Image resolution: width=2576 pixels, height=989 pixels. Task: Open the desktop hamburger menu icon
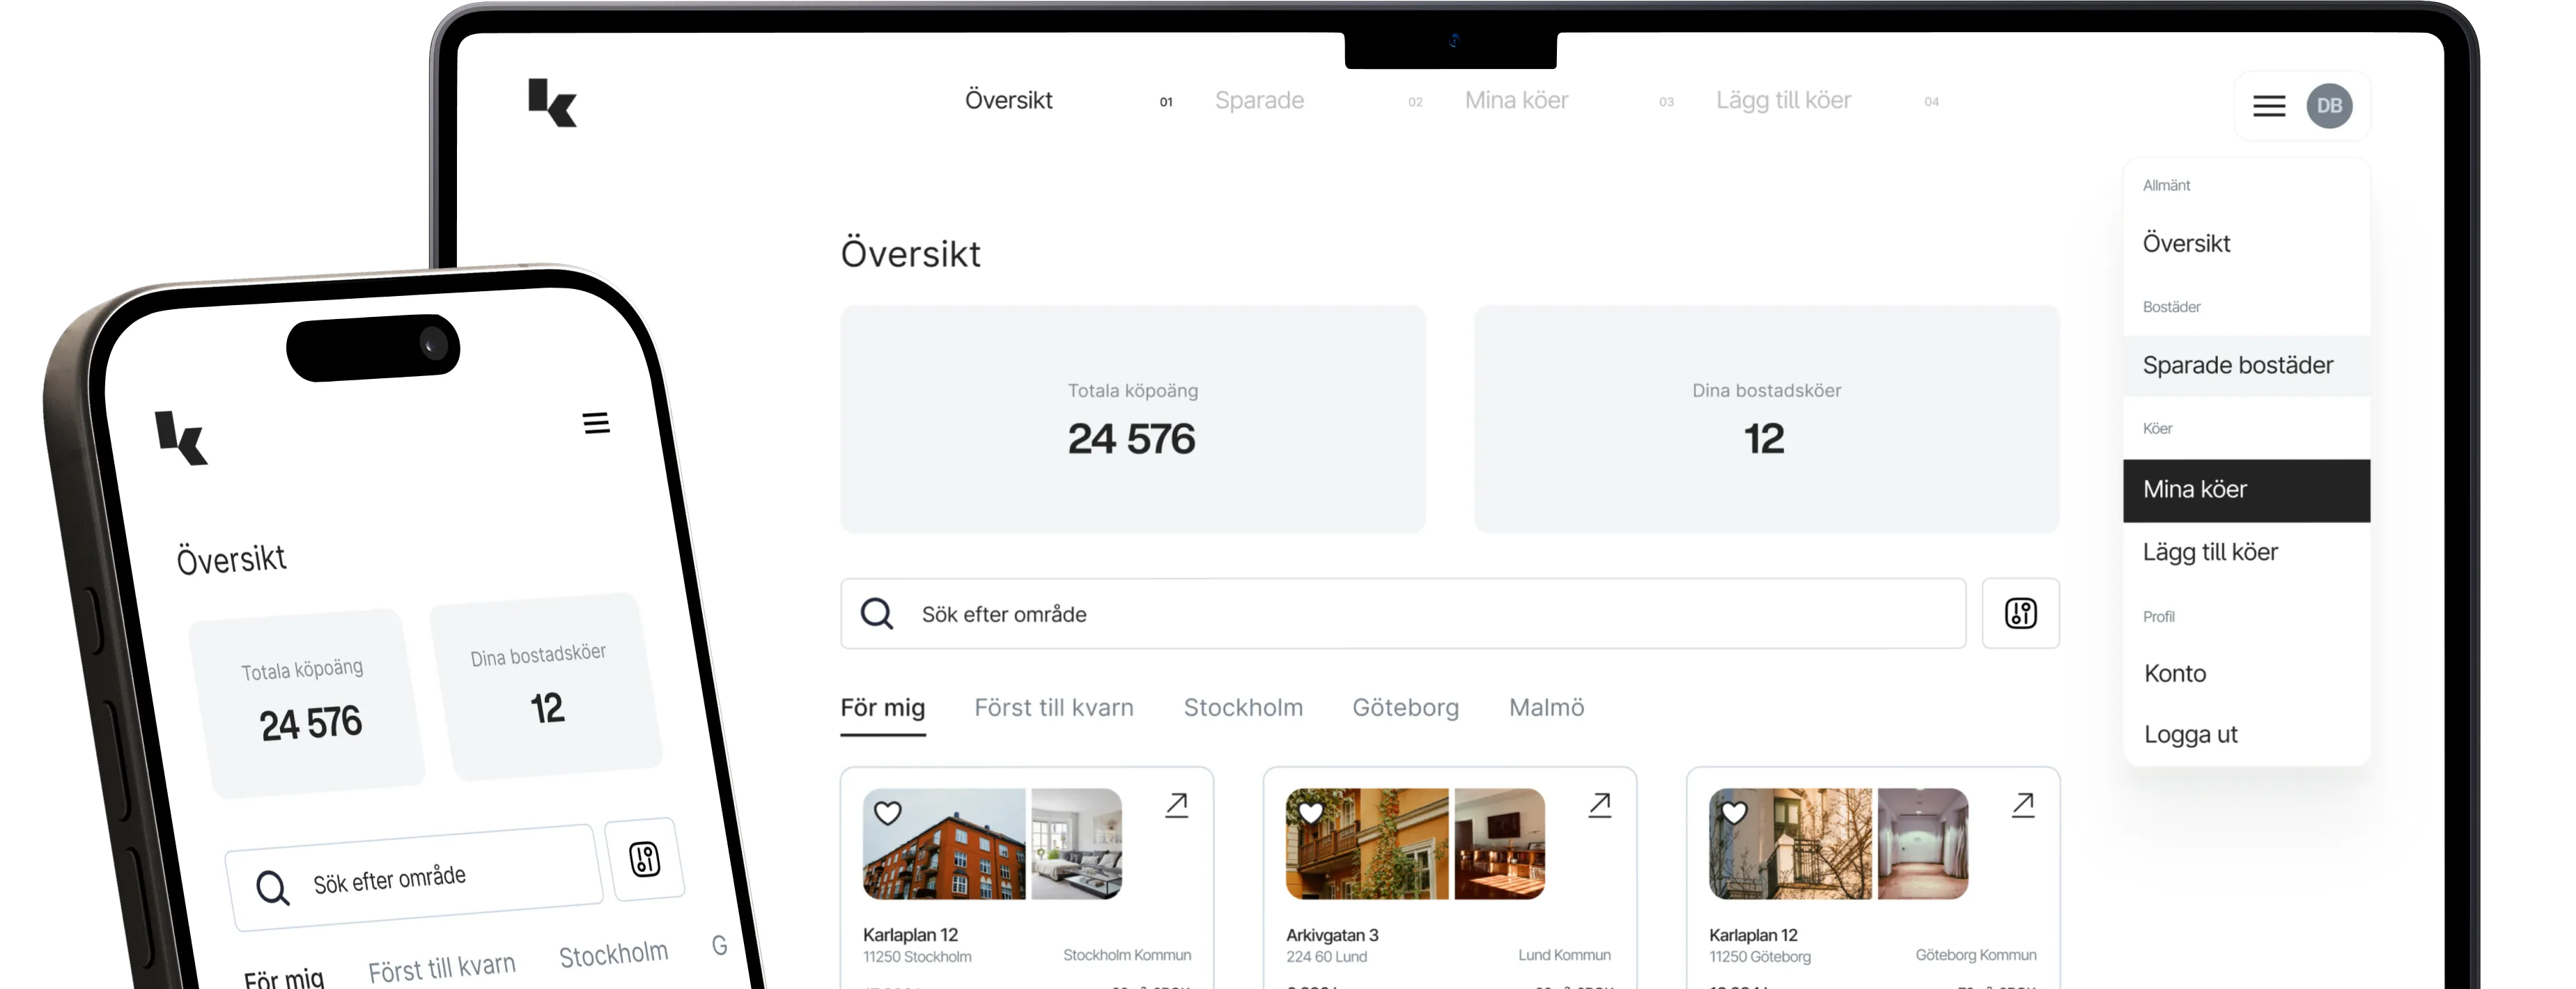pos(2268,106)
